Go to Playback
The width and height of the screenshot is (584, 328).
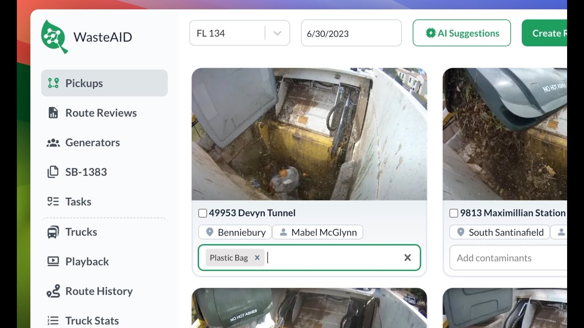(x=104, y=261)
